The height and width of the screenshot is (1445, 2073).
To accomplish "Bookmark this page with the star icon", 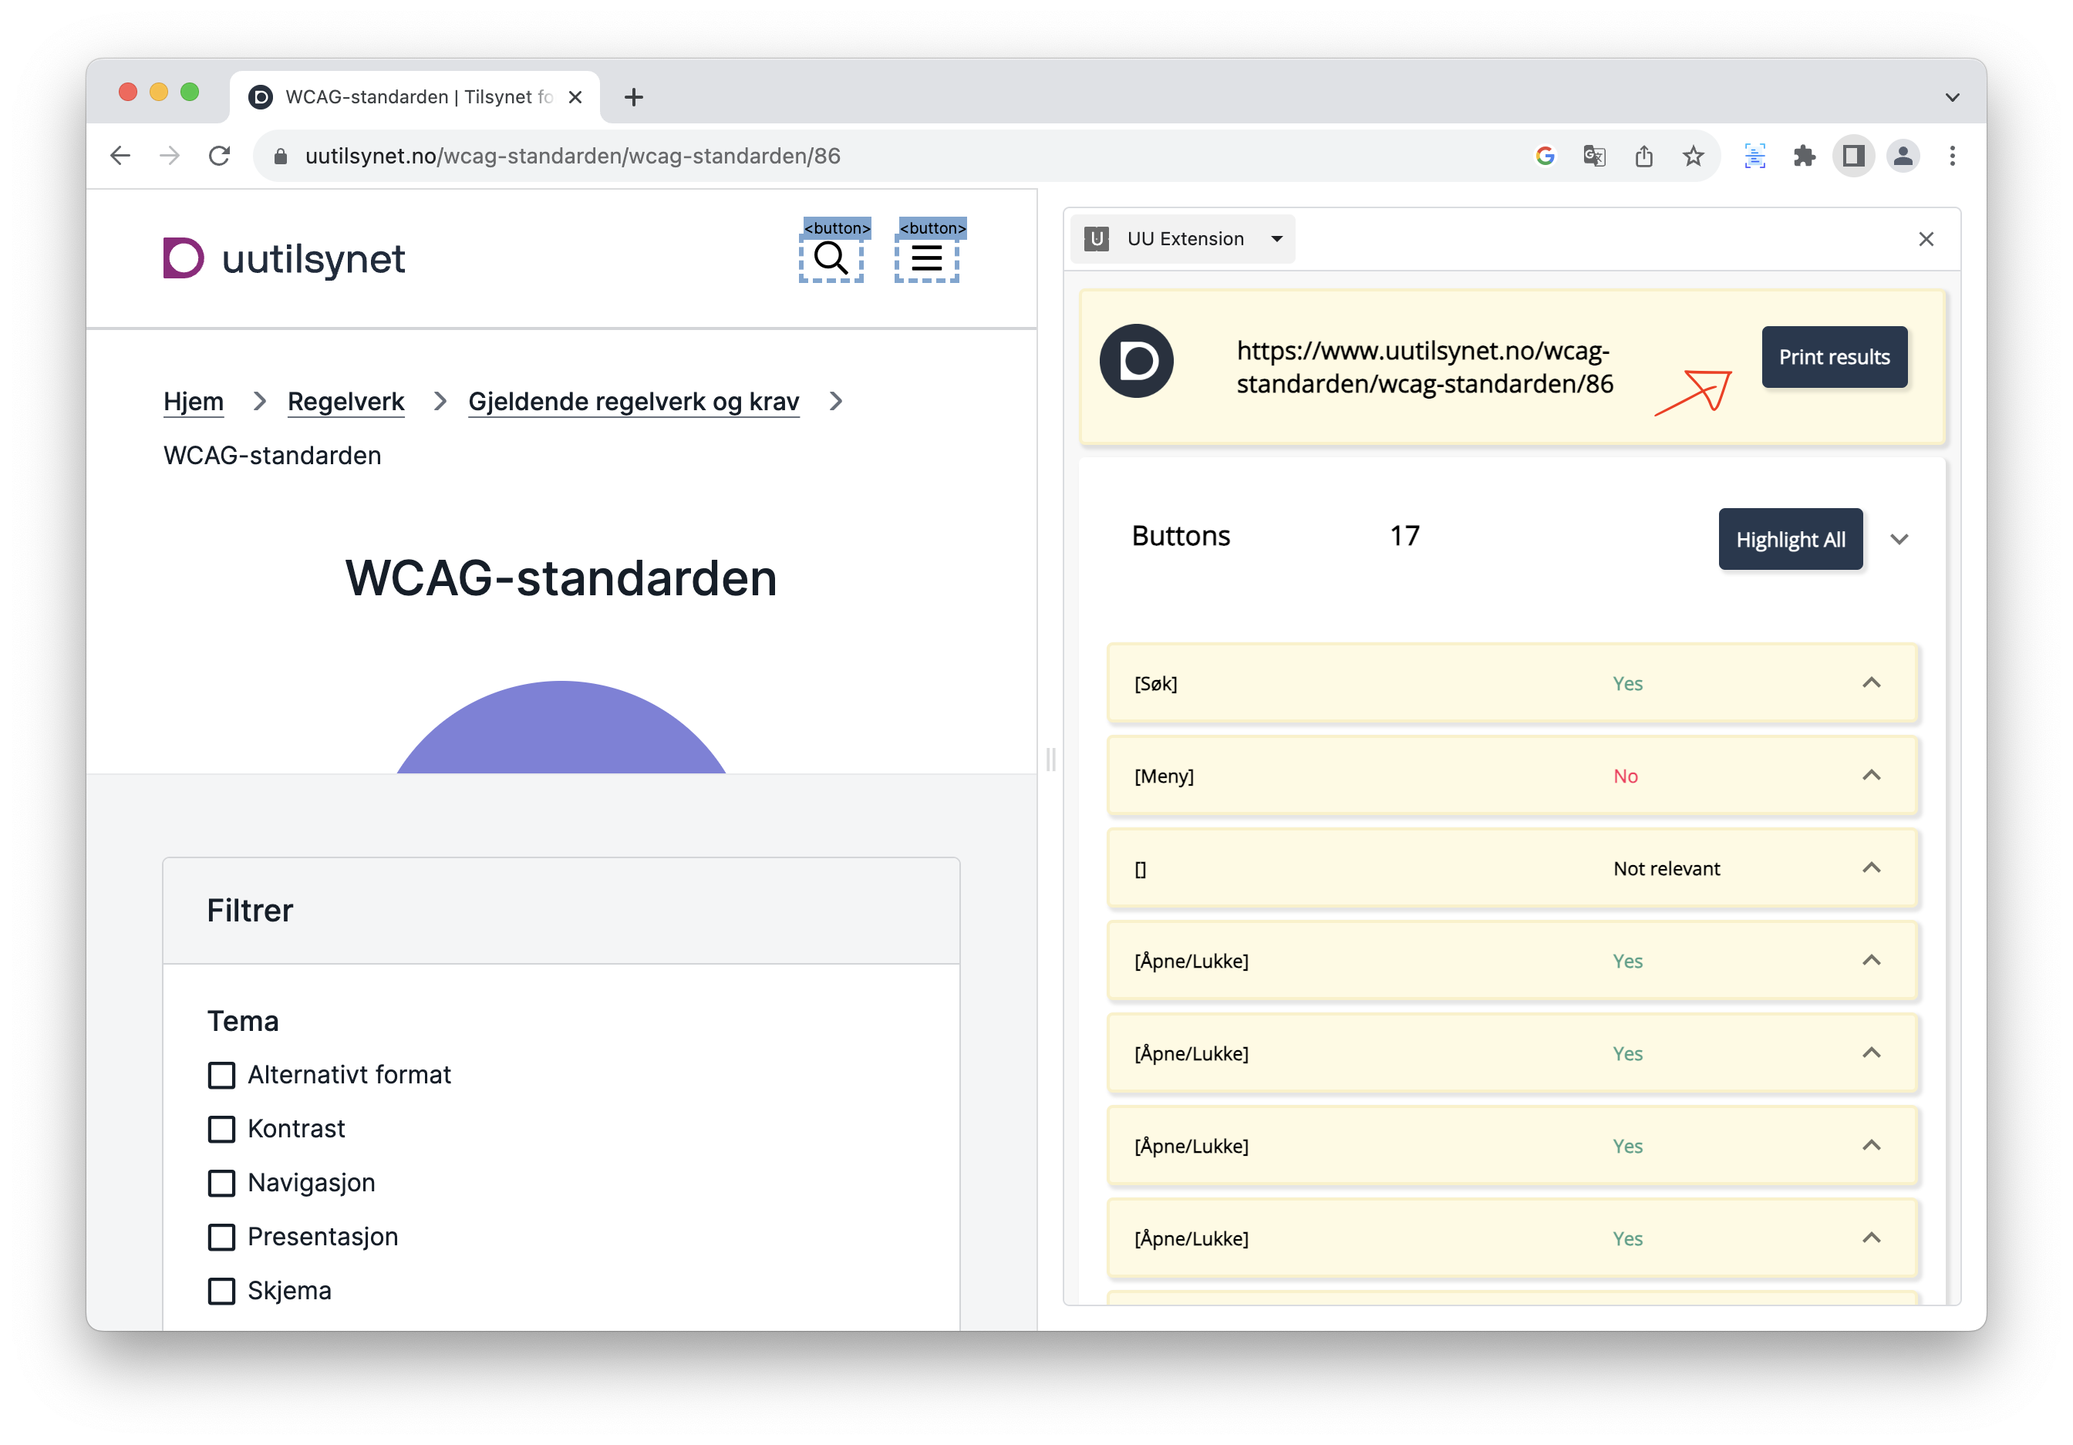I will point(1693,156).
